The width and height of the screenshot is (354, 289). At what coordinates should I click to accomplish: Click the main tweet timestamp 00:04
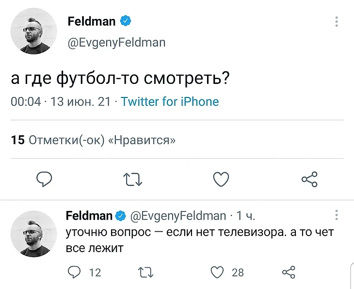(26, 102)
